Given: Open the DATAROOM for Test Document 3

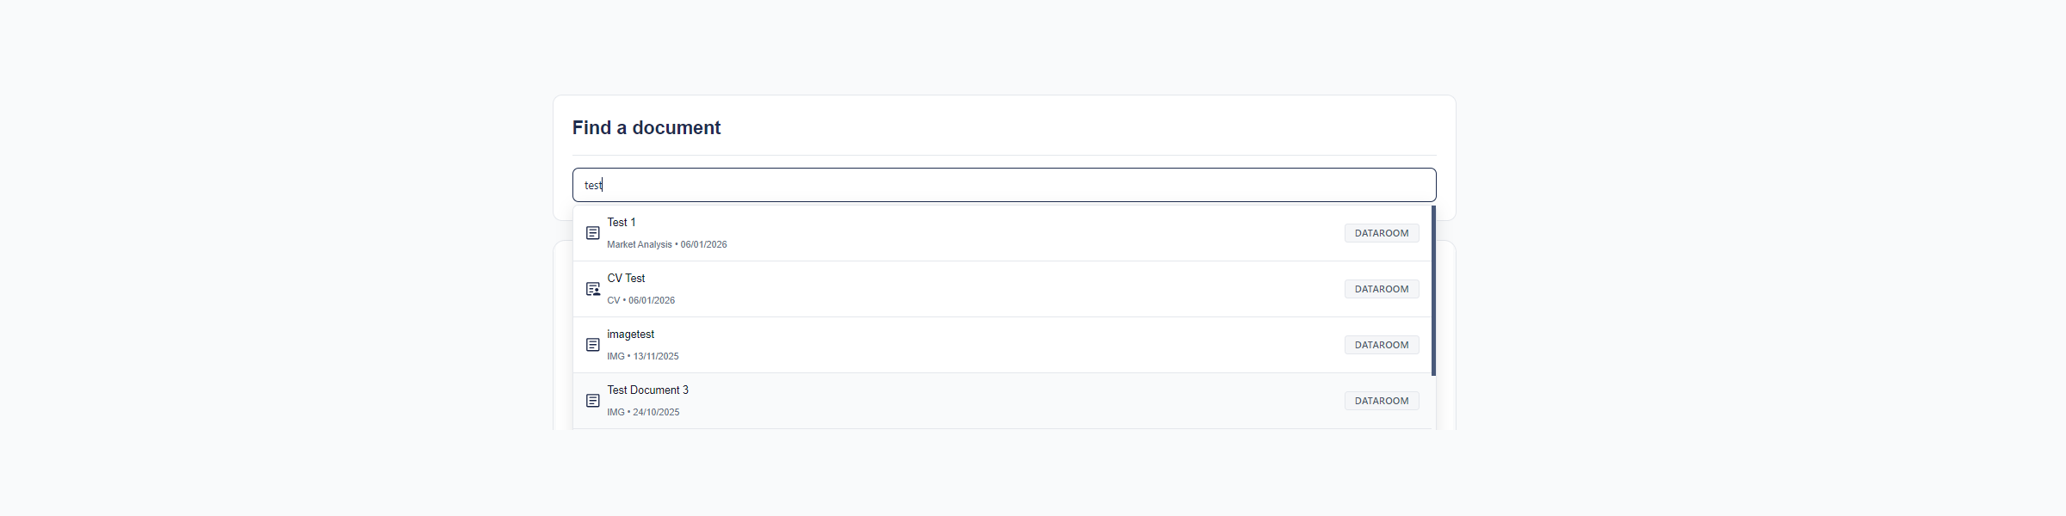Looking at the screenshot, I should pyautogui.click(x=1382, y=401).
